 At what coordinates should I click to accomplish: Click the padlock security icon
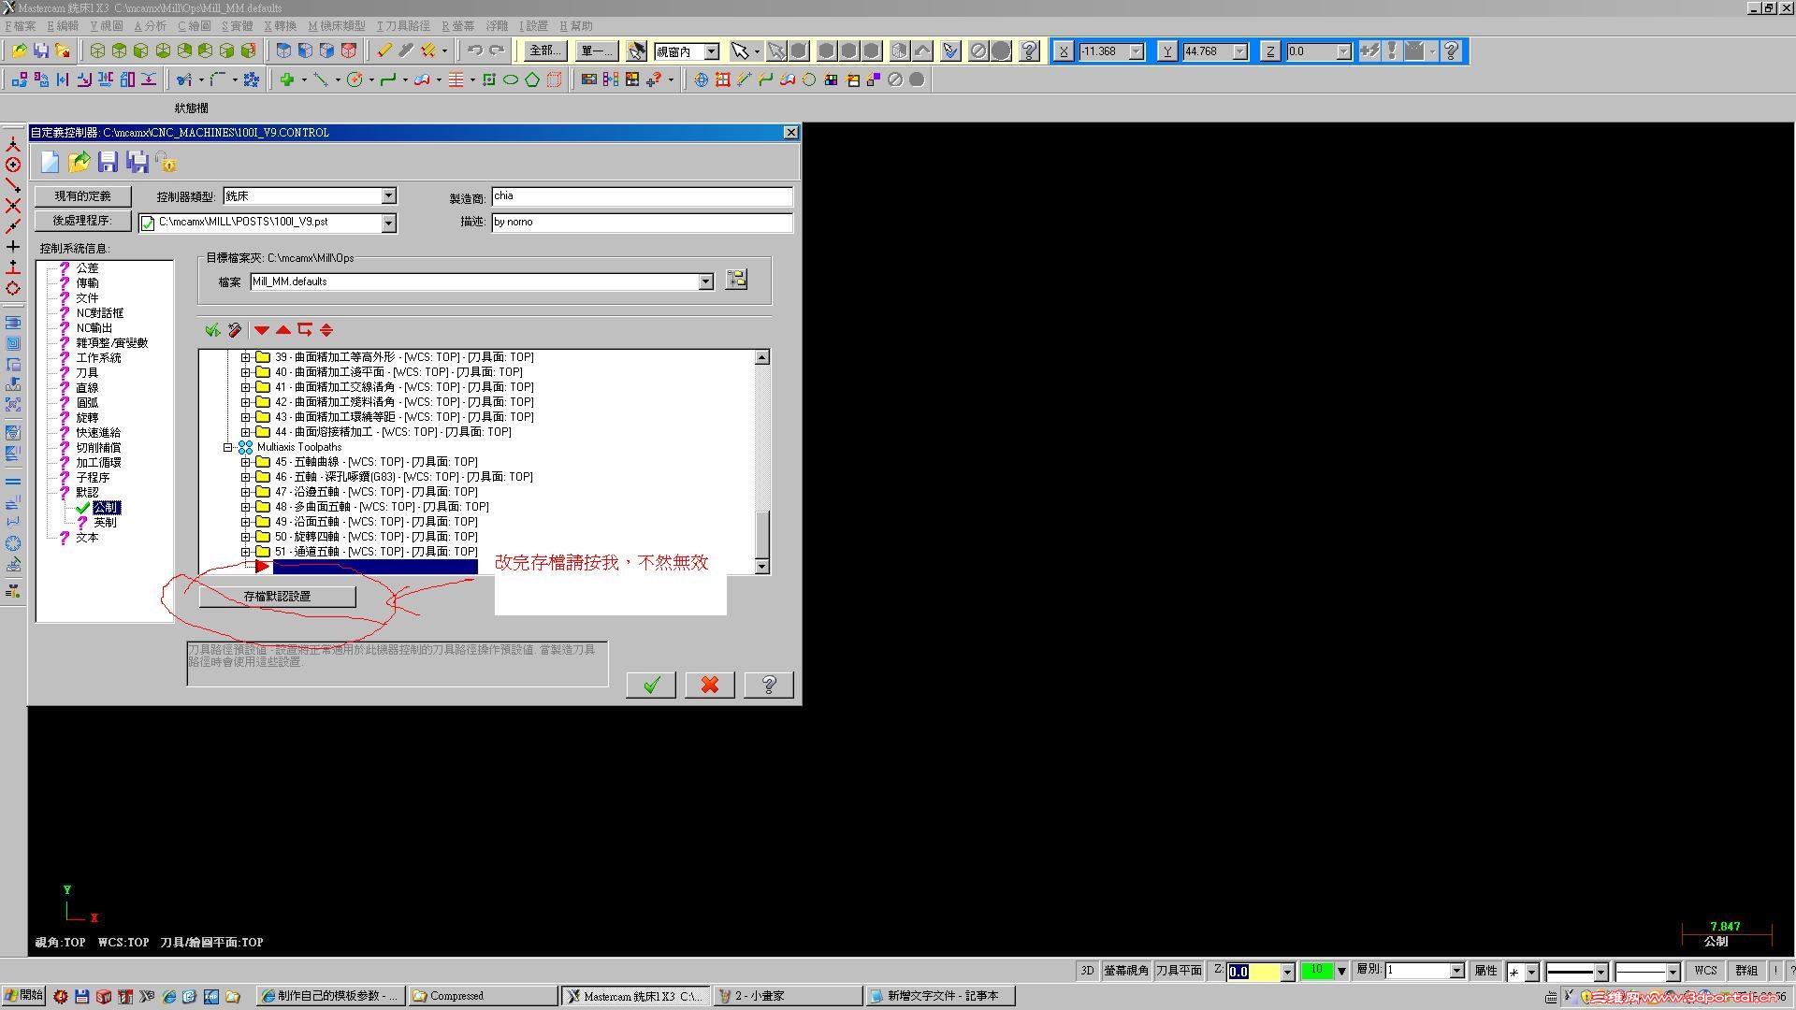point(167,163)
